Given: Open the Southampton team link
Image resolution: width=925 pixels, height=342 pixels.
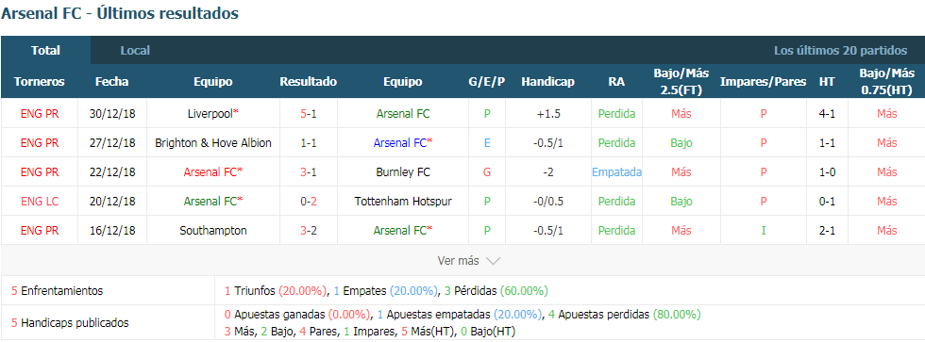Looking at the screenshot, I should point(213,231).
